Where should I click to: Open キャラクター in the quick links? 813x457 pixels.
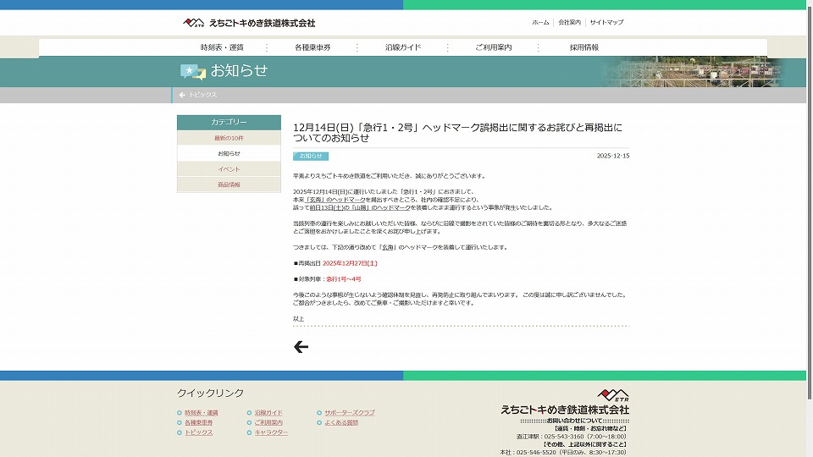click(x=271, y=432)
